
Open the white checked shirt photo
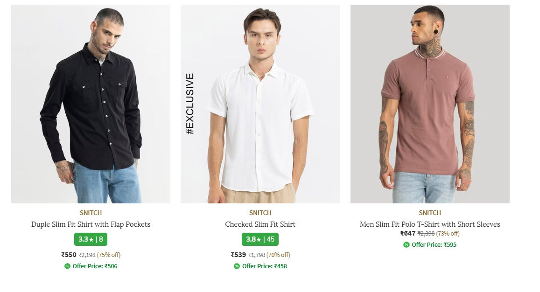[260, 104]
